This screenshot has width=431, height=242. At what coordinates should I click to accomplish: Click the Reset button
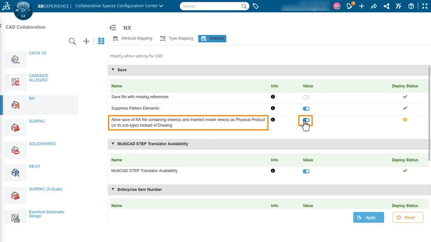(408, 217)
